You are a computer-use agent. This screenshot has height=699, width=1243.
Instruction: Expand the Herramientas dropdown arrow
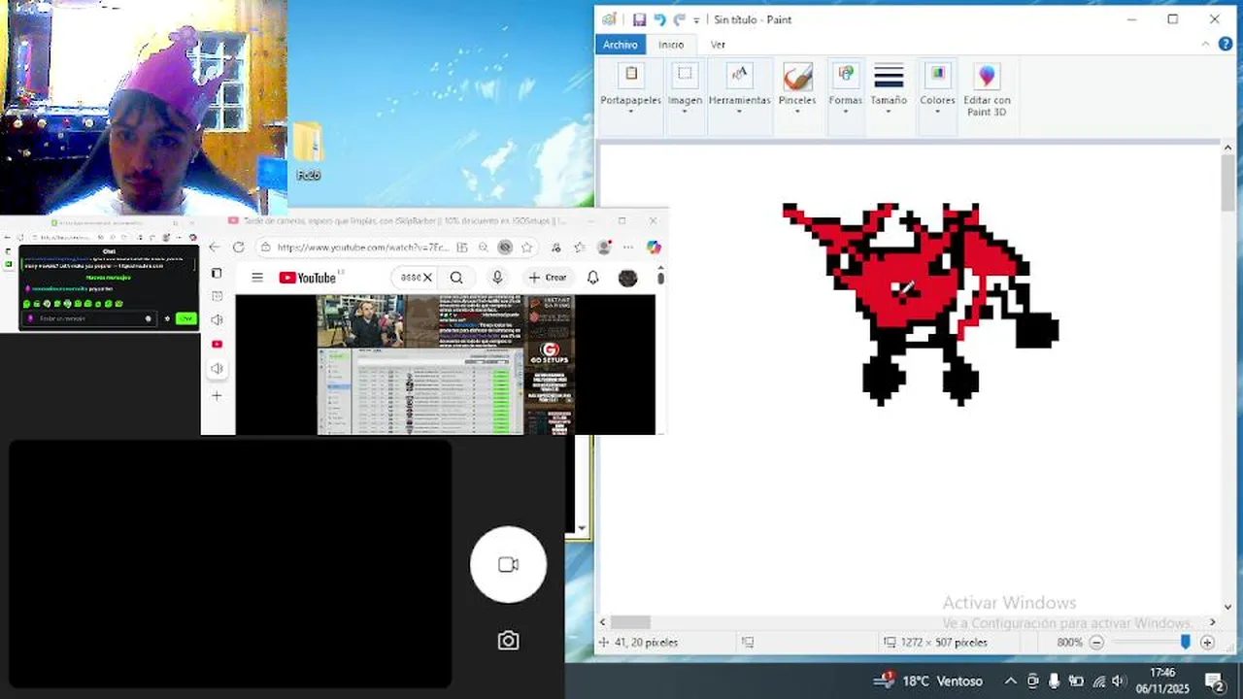[x=739, y=112]
